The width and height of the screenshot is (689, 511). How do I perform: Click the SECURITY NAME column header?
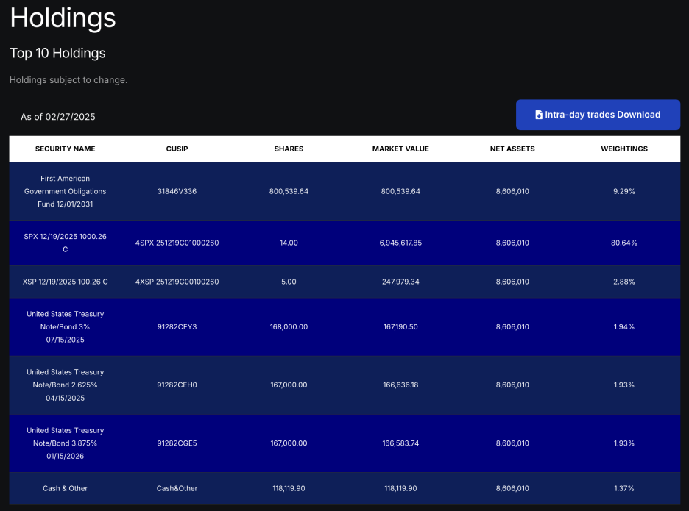pyautogui.click(x=65, y=149)
